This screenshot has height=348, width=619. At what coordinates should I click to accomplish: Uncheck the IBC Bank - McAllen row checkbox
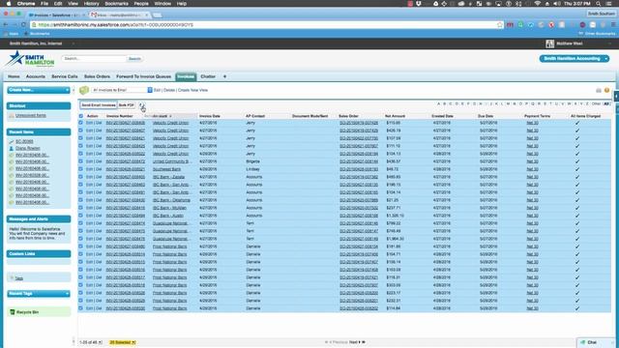pyautogui.click(x=81, y=208)
